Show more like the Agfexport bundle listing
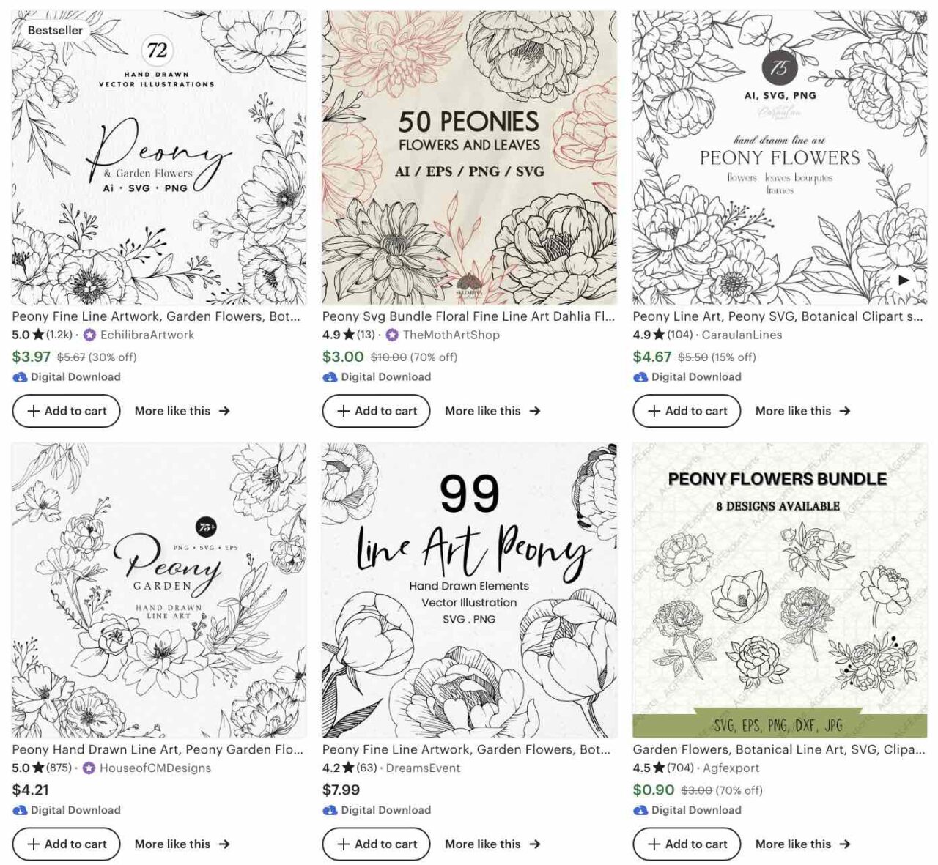938x865 pixels. click(803, 844)
